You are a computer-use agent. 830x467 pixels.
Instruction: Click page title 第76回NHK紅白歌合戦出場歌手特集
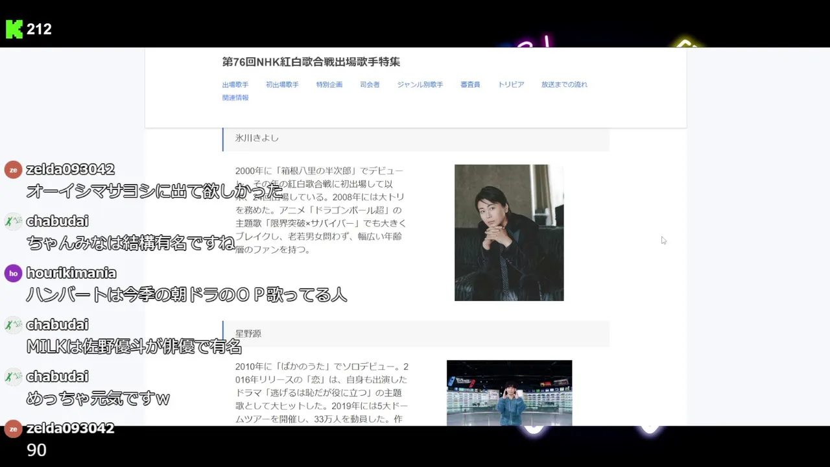[311, 62]
